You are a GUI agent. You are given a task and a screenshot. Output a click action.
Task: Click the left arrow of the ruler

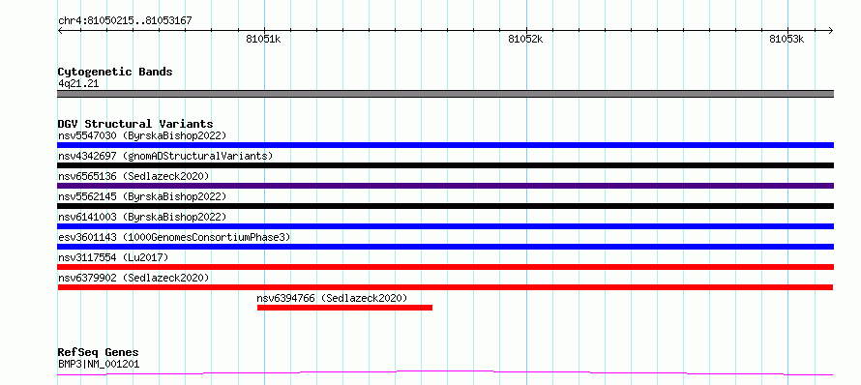(60, 30)
